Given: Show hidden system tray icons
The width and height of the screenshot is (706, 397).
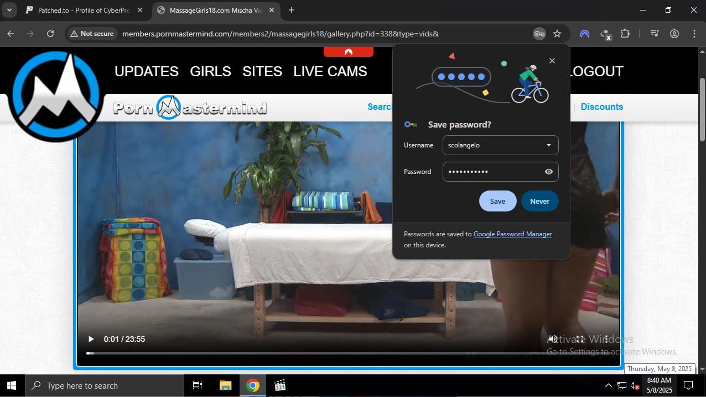Looking at the screenshot, I should 608,385.
